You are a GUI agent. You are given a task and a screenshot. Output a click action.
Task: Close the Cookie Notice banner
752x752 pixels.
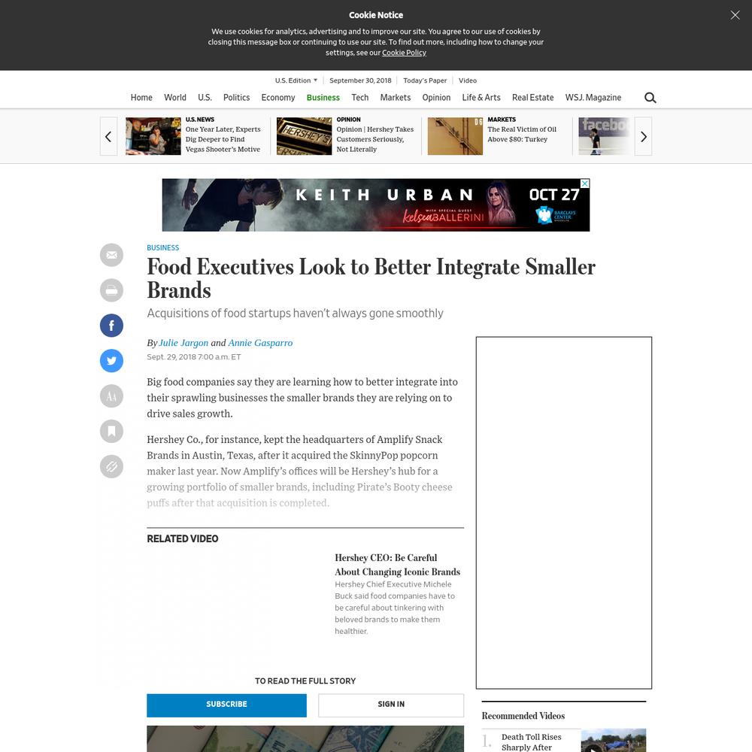735,15
